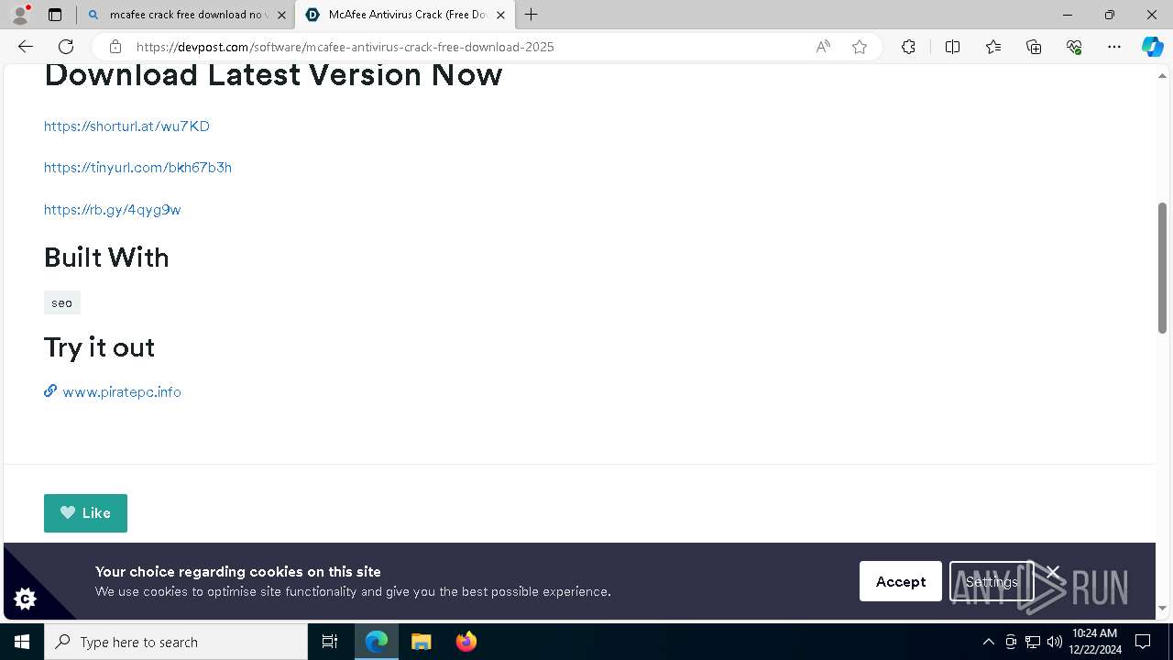Show hidden tray icons
This screenshot has width=1173, height=660.
(x=988, y=642)
